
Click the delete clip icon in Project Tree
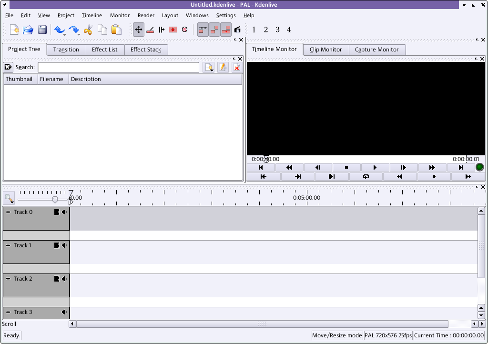(x=236, y=68)
